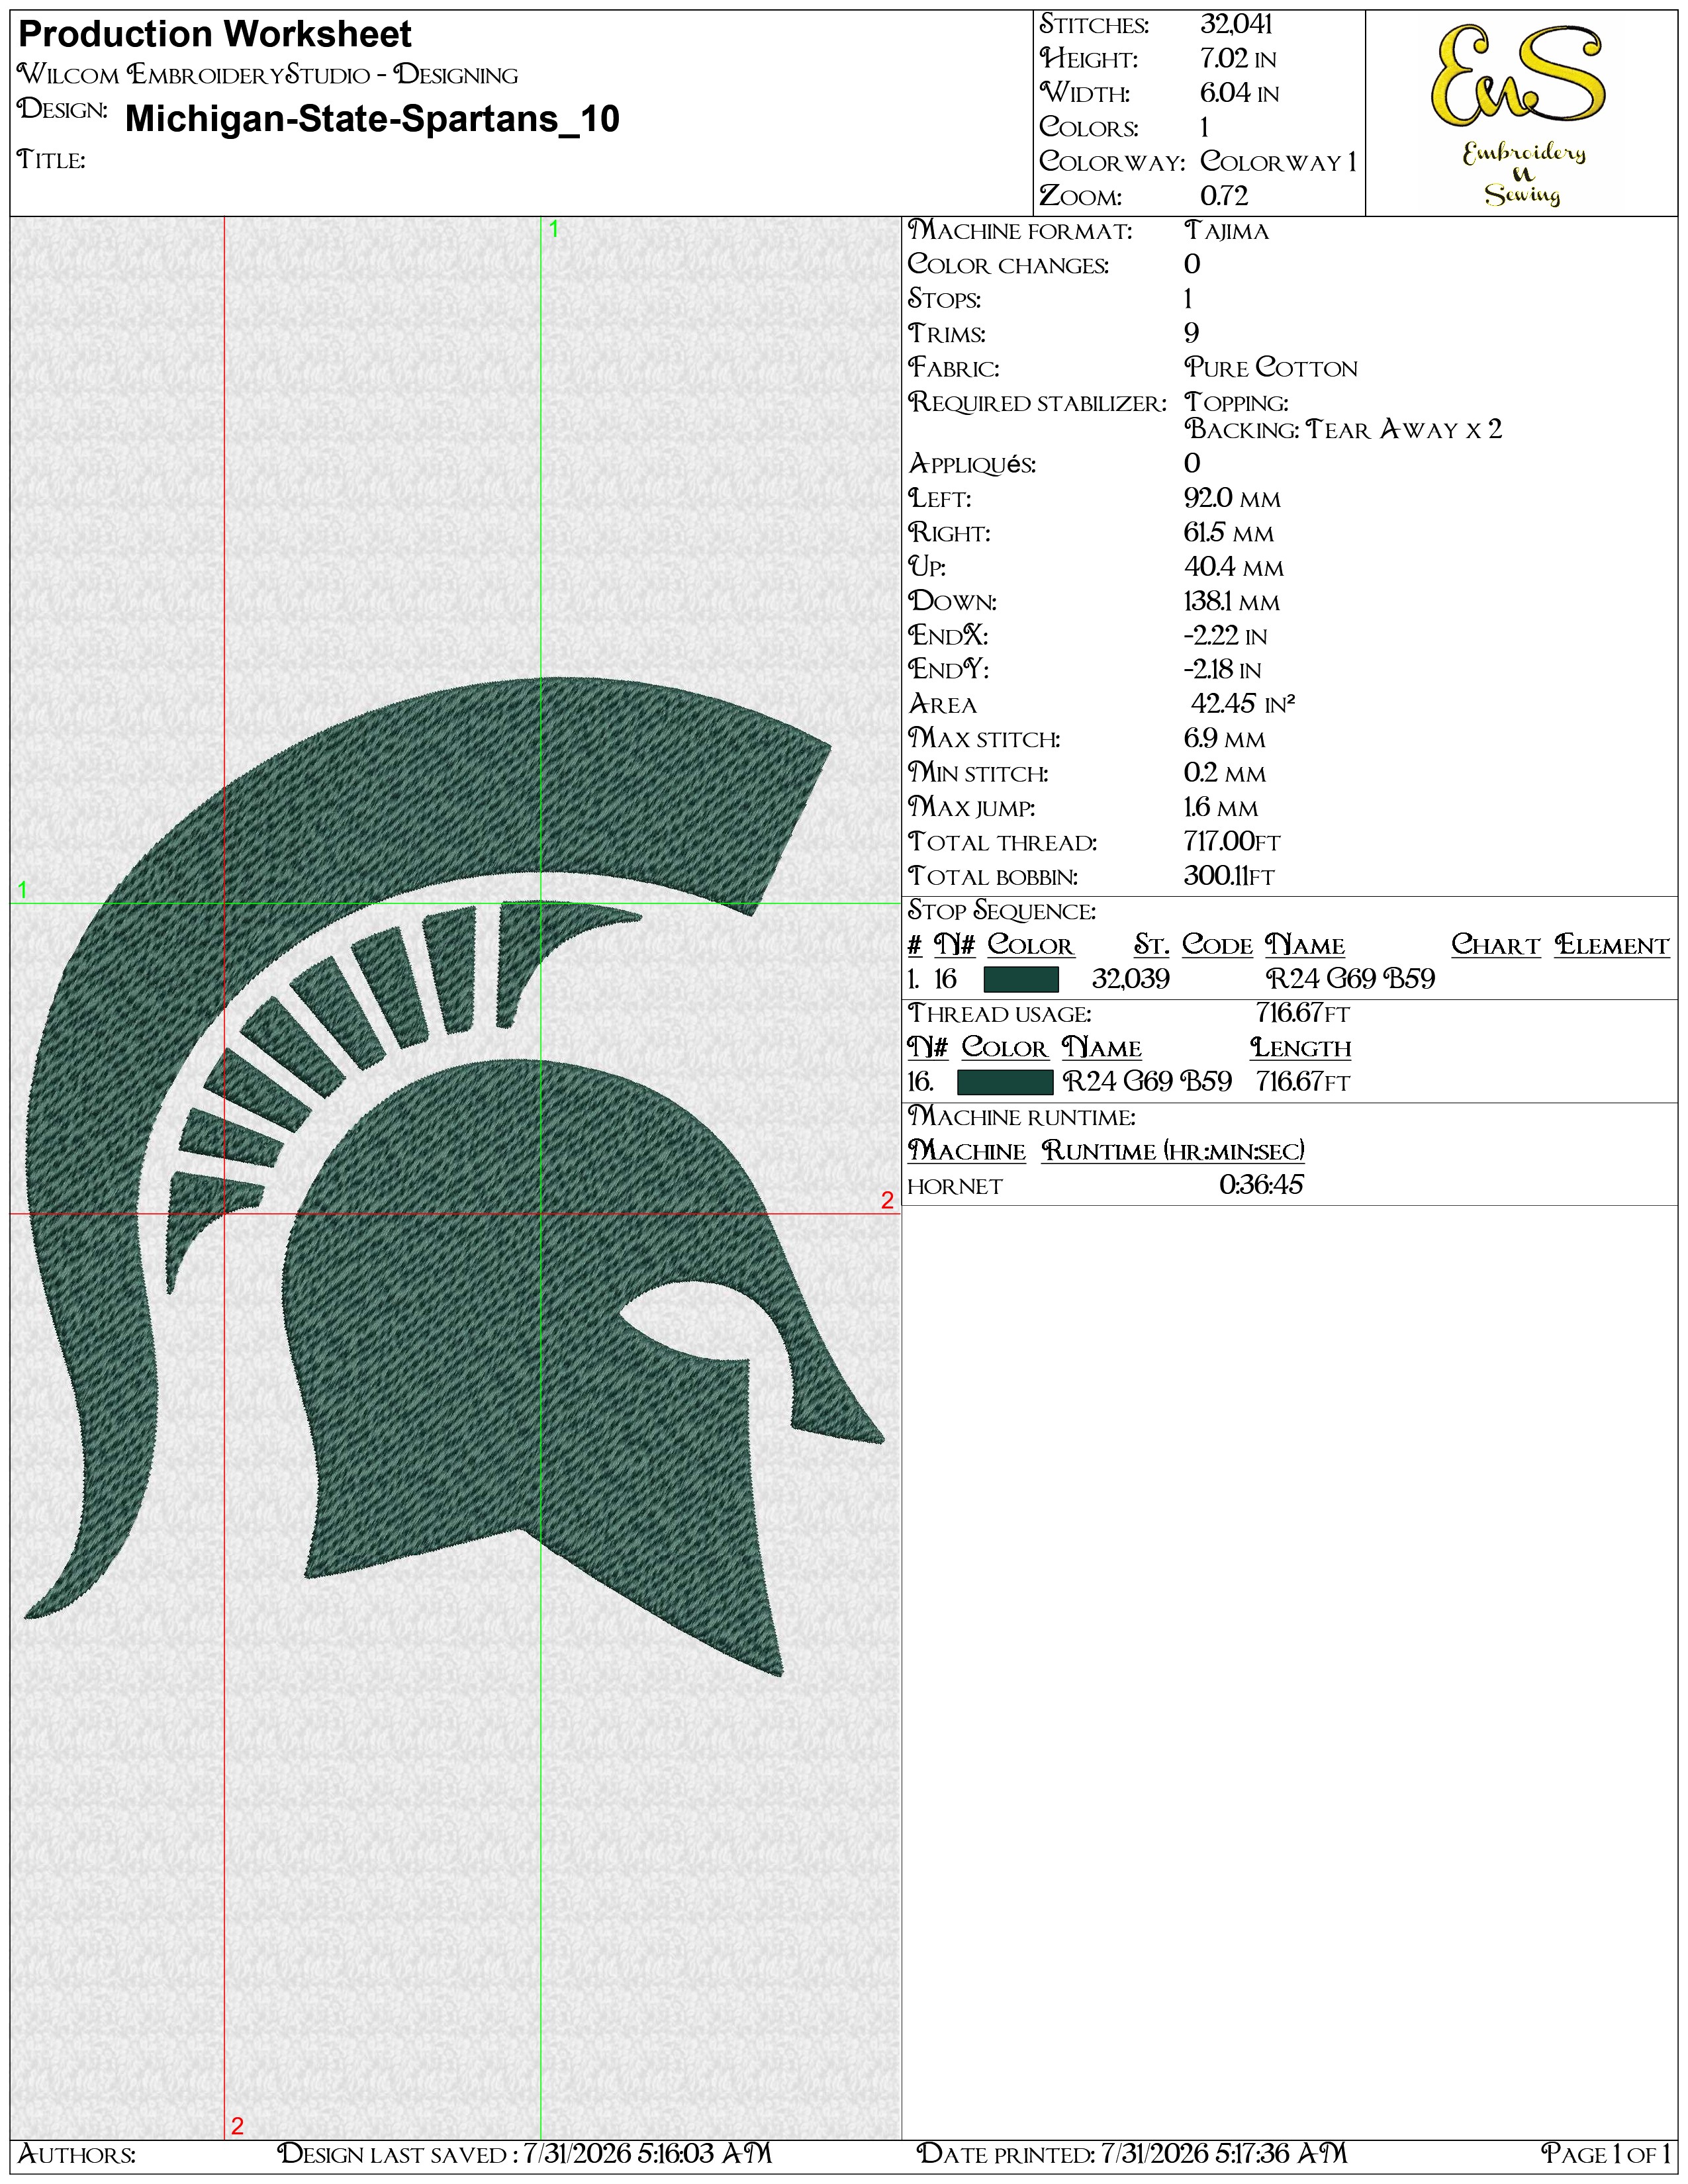This screenshot has height=2184, width=1688.
Task: Select the 'Production Worksheet' heading
Action: click(x=215, y=35)
